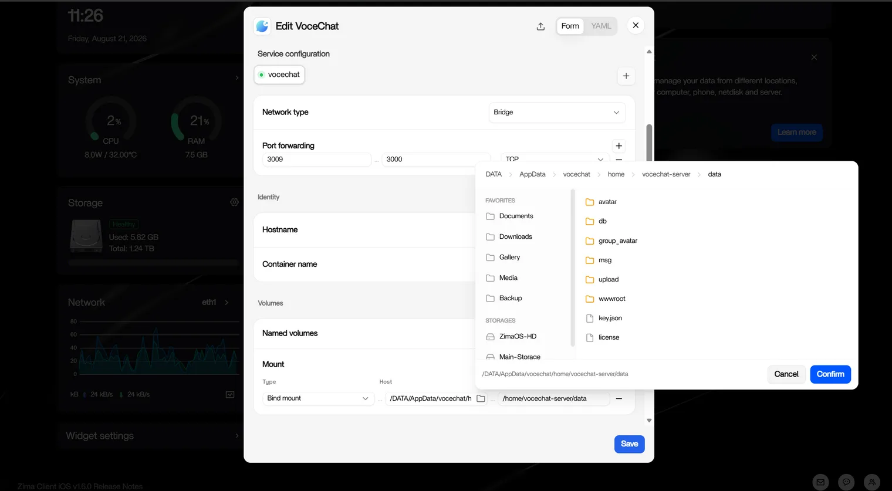892x491 pixels.
Task: Click the data breadcrumb segment
Action: 714,174
